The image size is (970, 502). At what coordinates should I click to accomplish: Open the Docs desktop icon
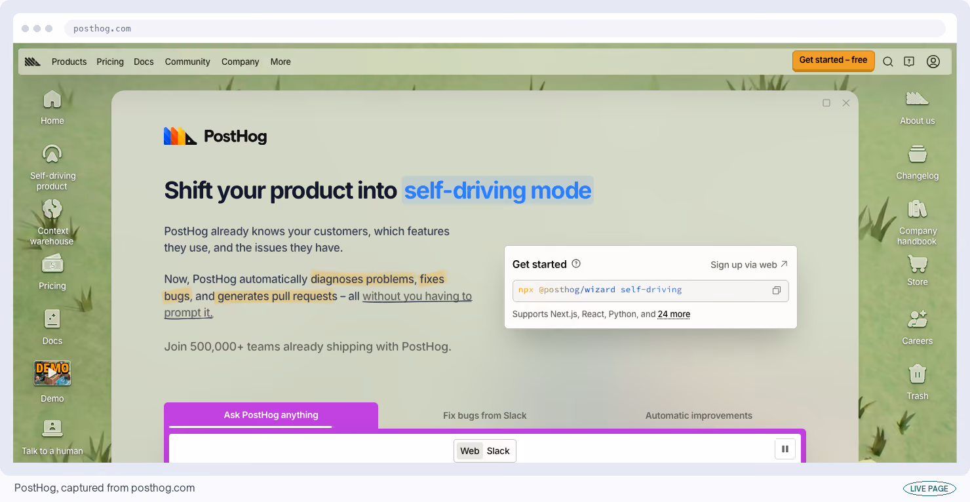click(x=52, y=320)
